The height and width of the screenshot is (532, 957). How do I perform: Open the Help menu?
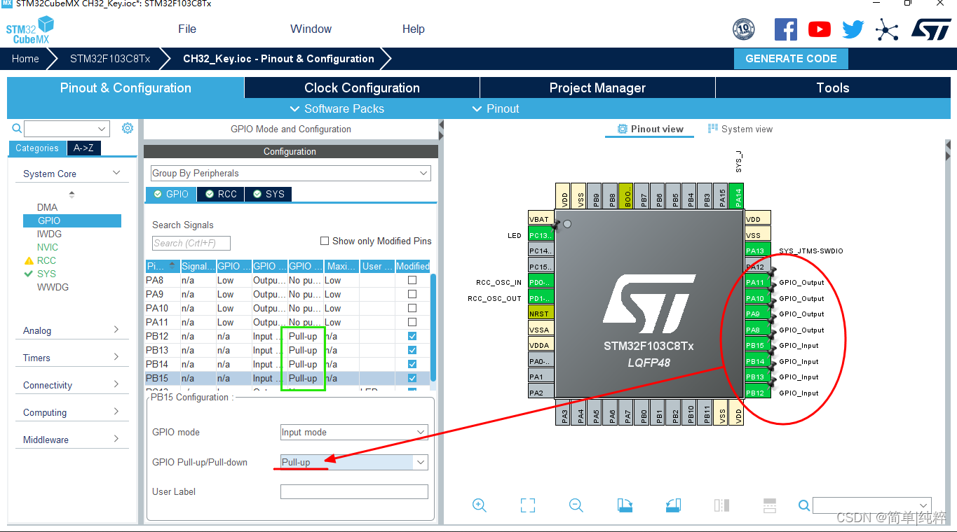(413, 29)
